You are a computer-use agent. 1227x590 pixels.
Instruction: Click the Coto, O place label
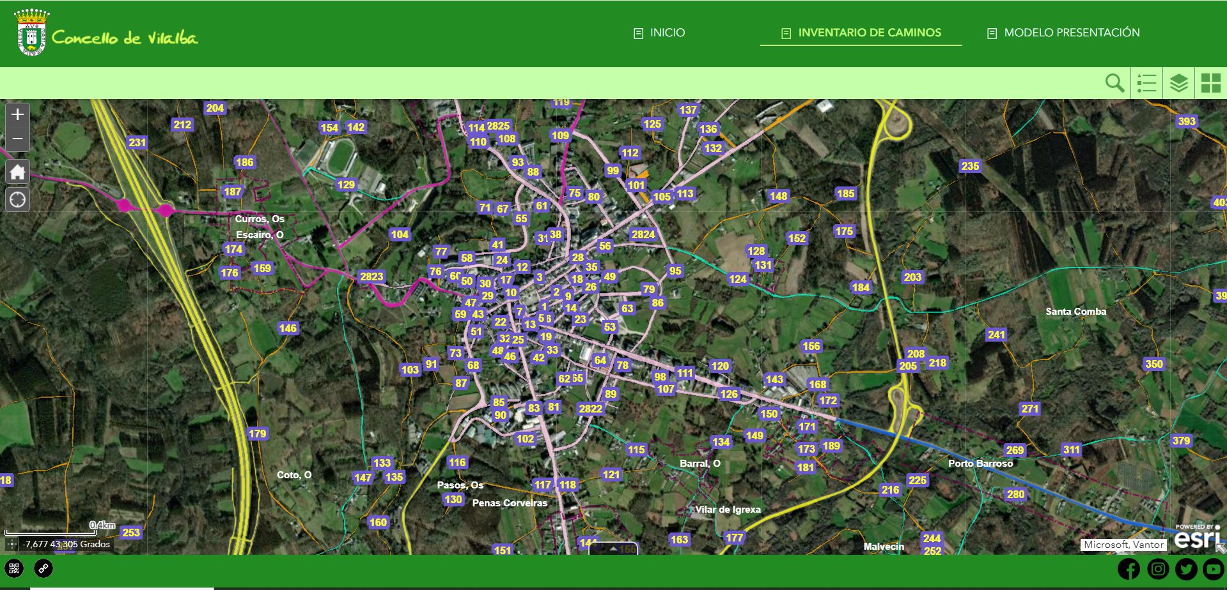pos(294,475)
